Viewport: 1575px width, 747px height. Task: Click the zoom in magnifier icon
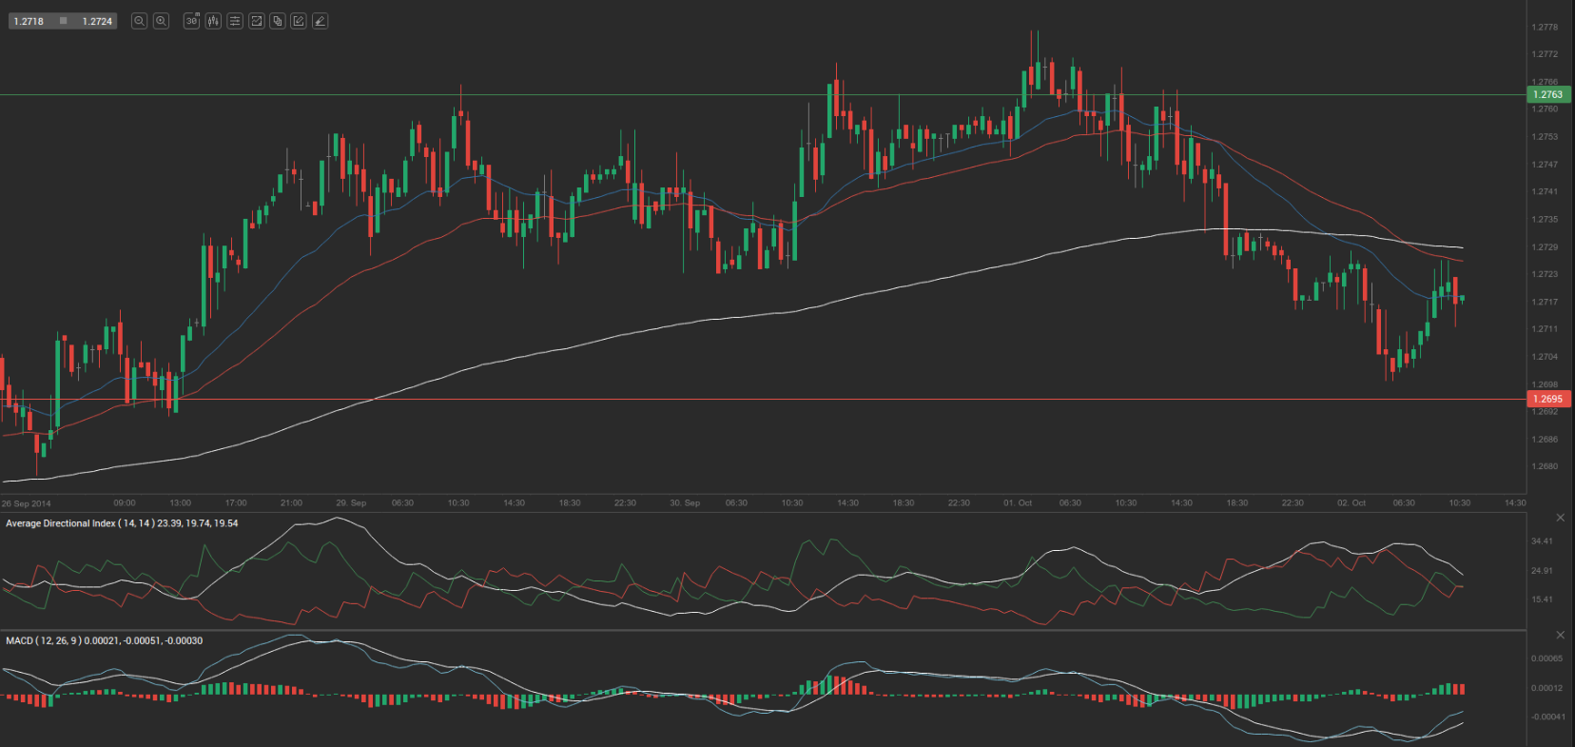(x=162, y=21)
